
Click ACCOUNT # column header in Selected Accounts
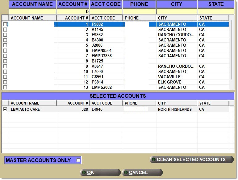[73, 103]
